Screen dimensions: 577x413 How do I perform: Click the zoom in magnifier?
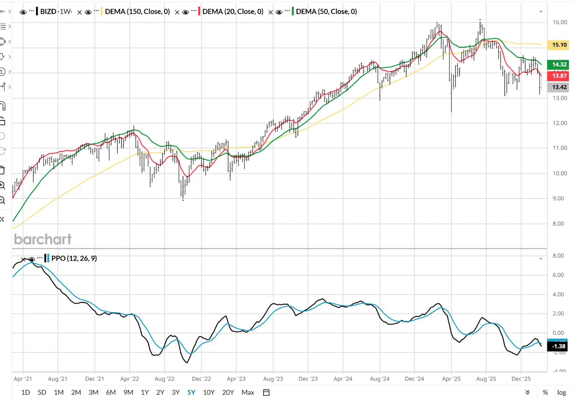pos(2,185)
